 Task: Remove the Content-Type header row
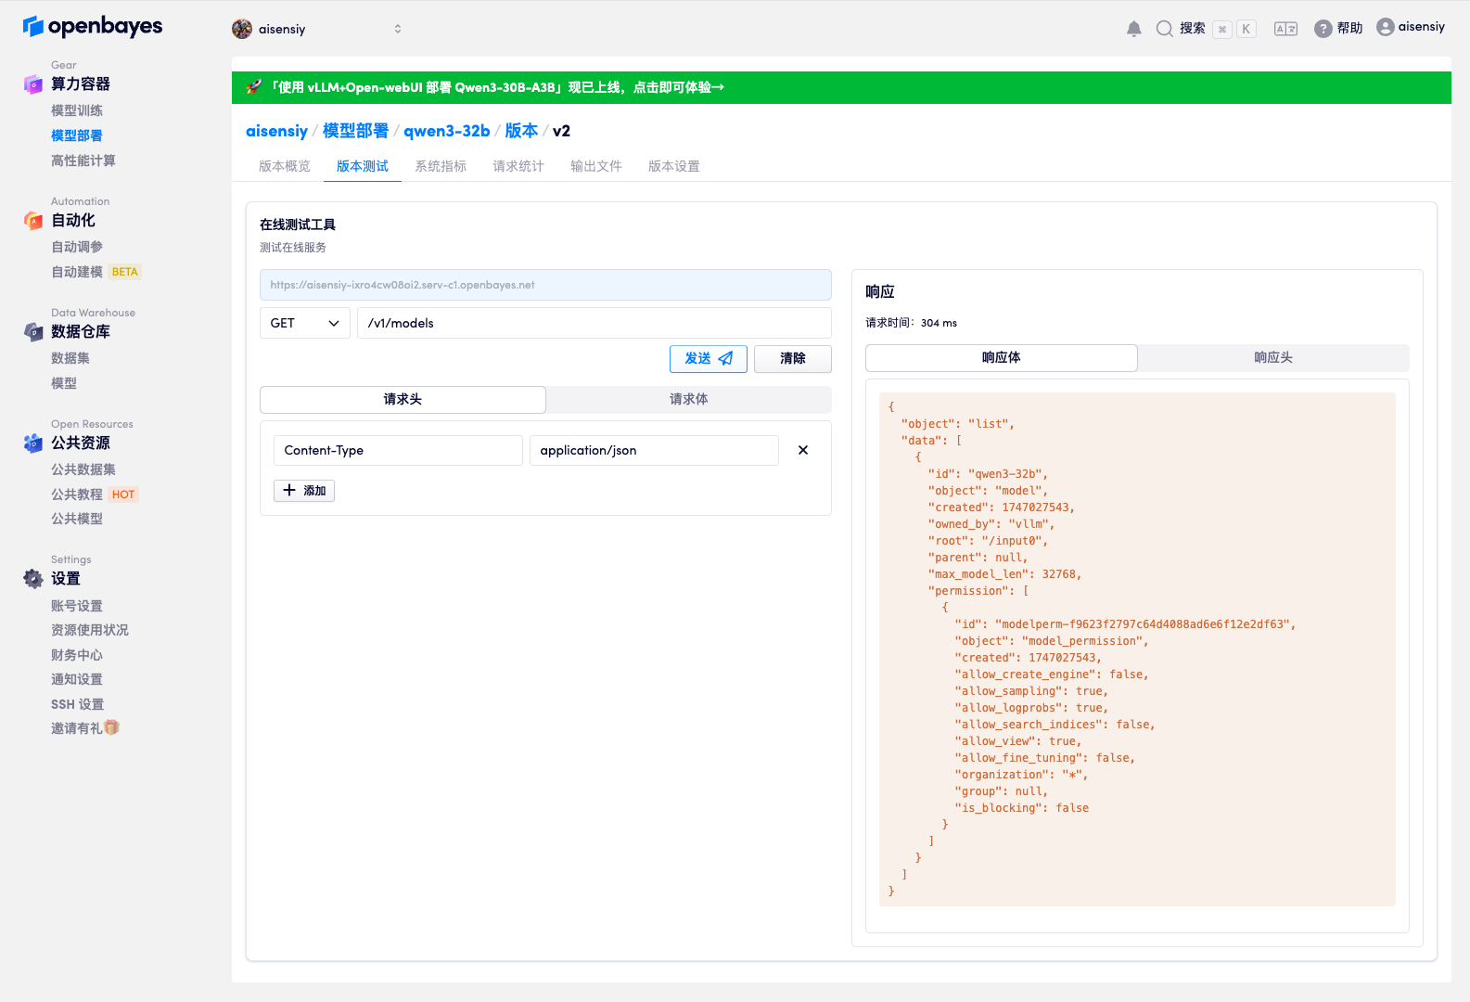[803, 450]
